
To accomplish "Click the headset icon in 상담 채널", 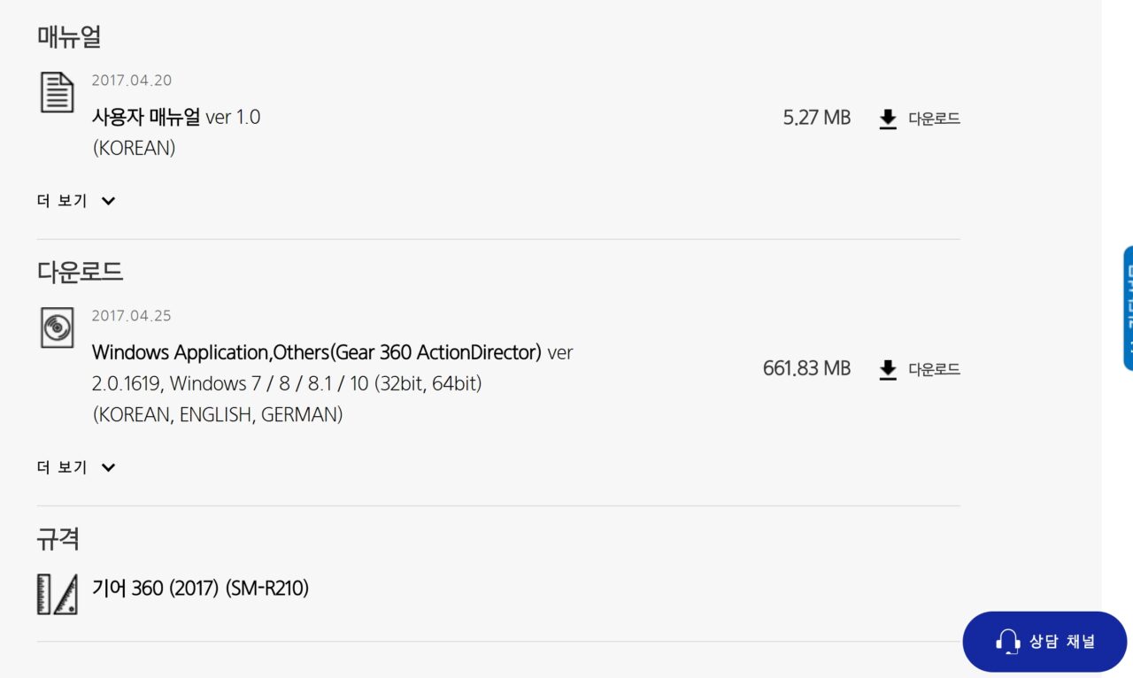I will pyautogui.click(x=1007, y=641).
